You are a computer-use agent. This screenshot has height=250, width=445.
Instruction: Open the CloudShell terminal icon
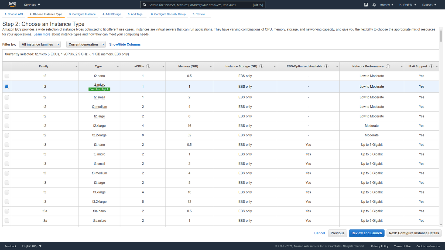366,5
